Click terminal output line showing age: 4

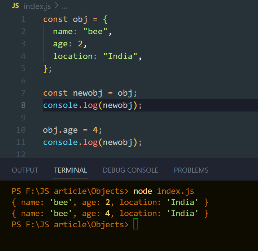[x=110, y=214]
